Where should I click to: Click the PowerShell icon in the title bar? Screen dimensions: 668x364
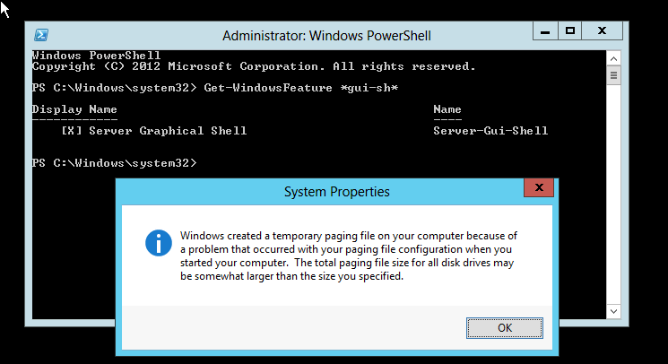click(x=41, y=35)
